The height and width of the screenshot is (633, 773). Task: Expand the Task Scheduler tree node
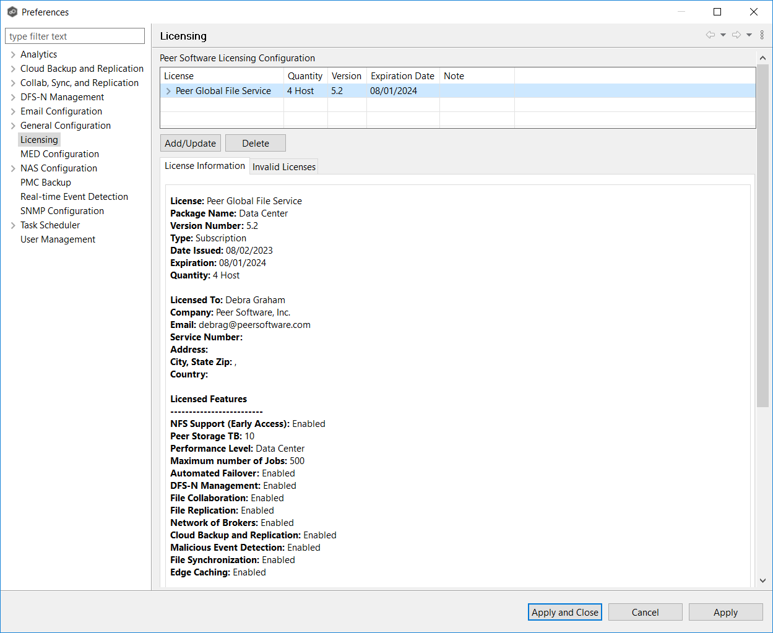(x=13, y=225)
